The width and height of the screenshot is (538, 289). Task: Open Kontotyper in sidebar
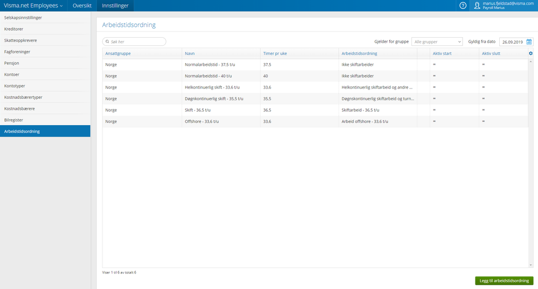pyautogui.click(x=45, y=86)
